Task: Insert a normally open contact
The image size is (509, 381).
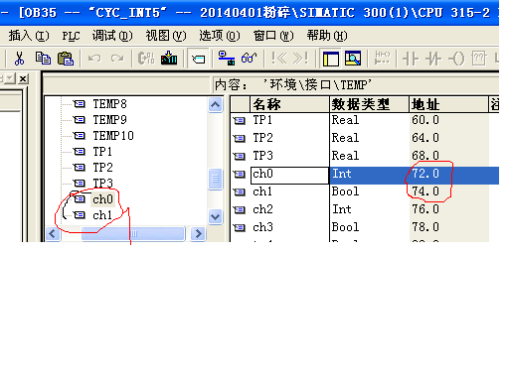Action: [x=411, y=60]
